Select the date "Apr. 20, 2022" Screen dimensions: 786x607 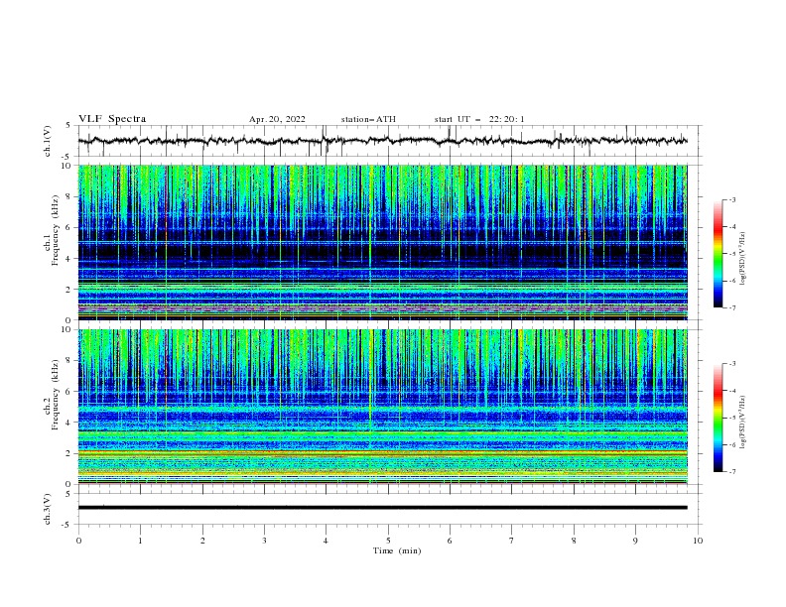click(x=277, y=119)
